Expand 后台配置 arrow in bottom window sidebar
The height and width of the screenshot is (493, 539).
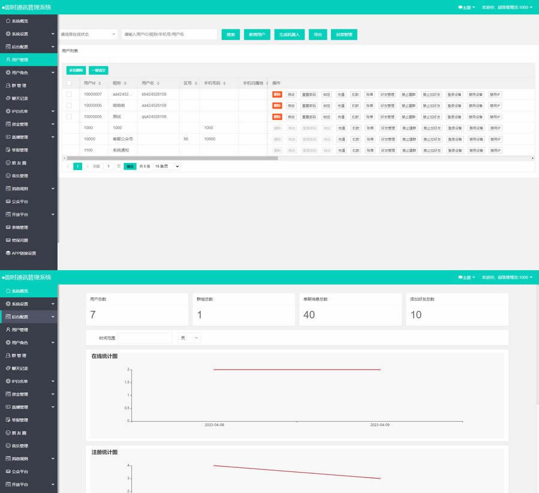[53, 317]
